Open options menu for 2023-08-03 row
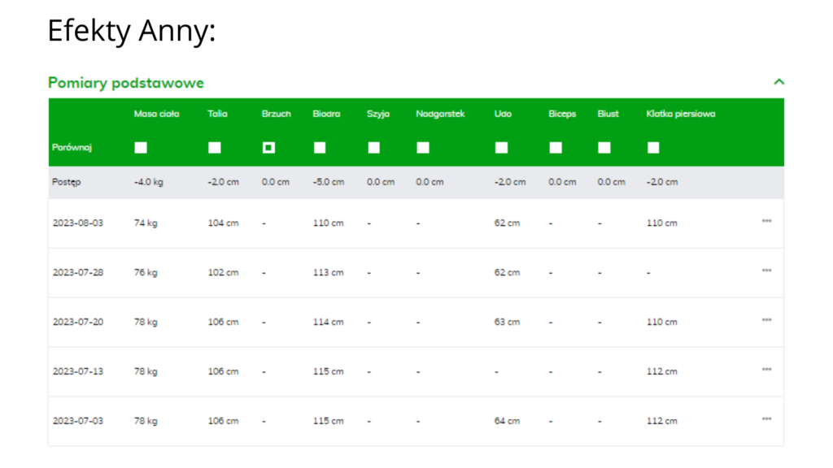 point(766,221)
